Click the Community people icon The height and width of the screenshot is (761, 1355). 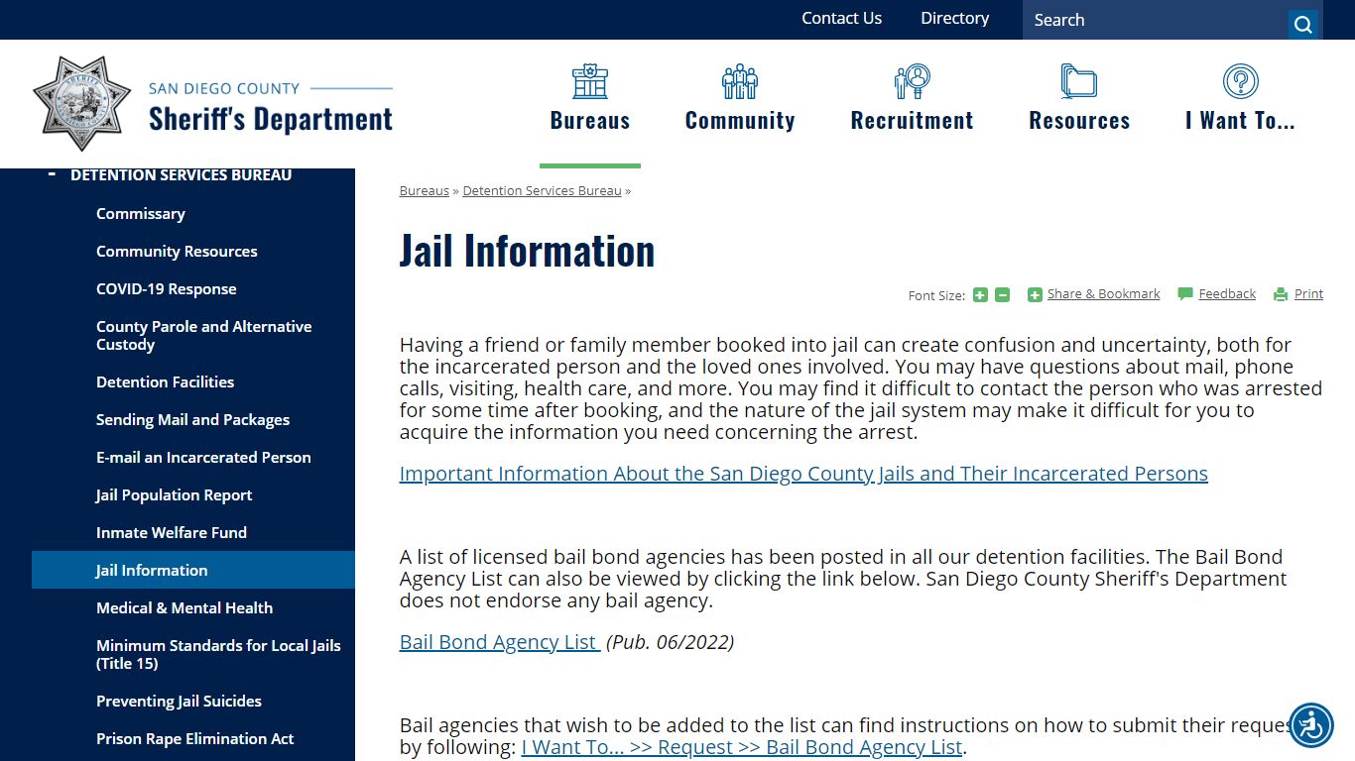740,81
